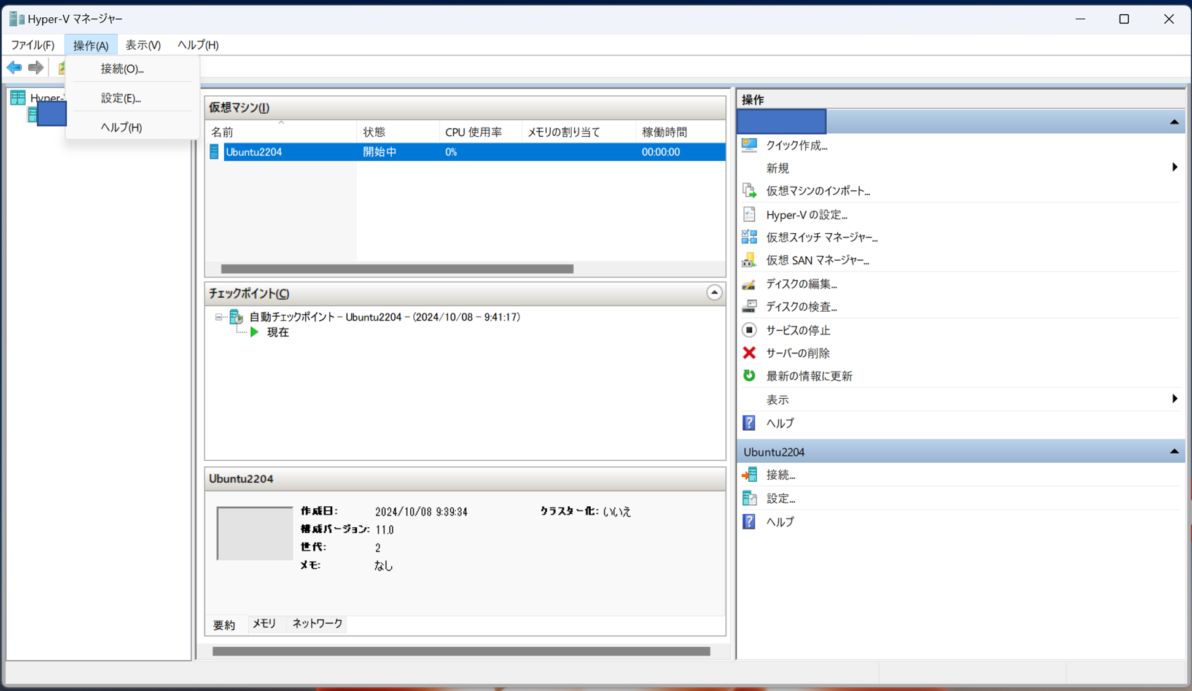Image resolution: width=1192 pixels, height=691 pixels.
Task: Click the Inspect Disk icon
Action: coord(749,306)
